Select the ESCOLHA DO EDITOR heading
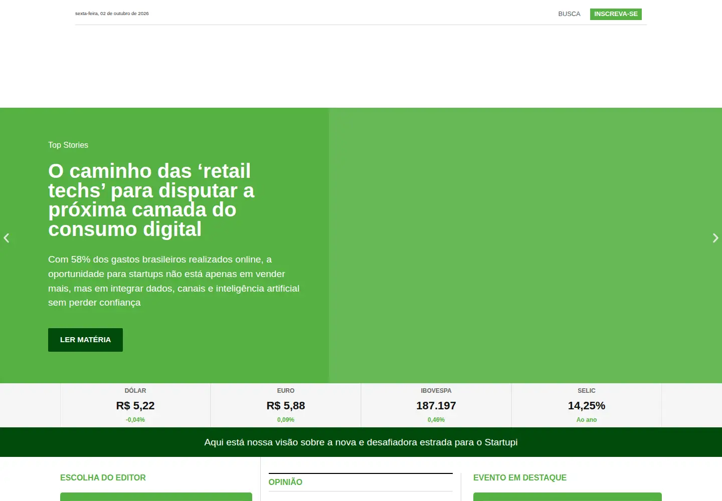This screenshot has height=501, width=722. point(103,478)
